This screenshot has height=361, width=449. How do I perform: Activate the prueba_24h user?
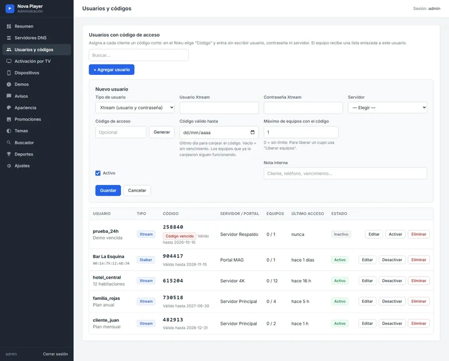point(395,234)
